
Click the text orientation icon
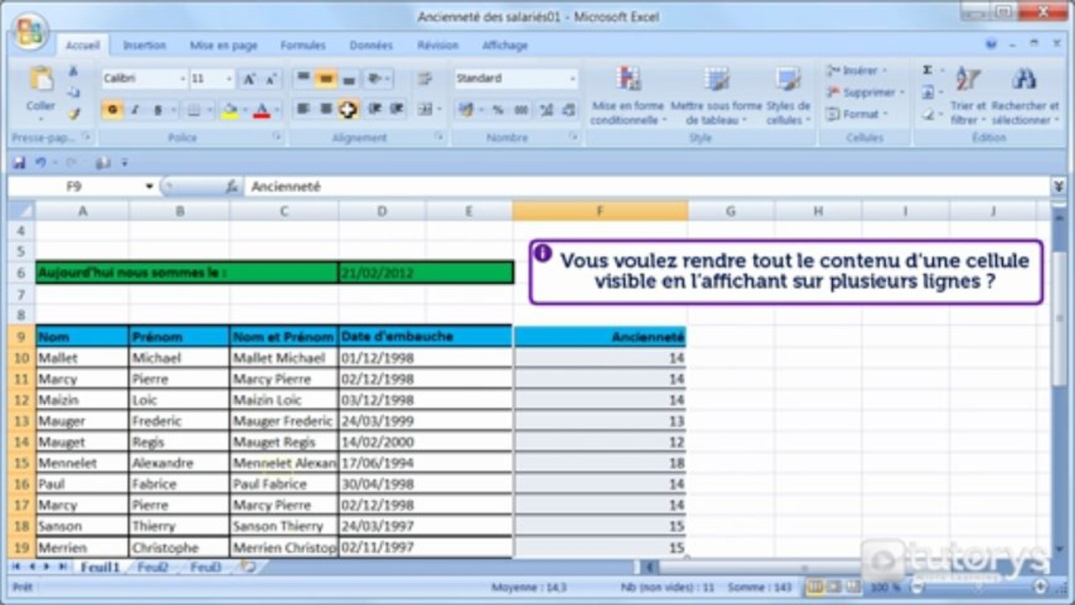pos(376,79)
